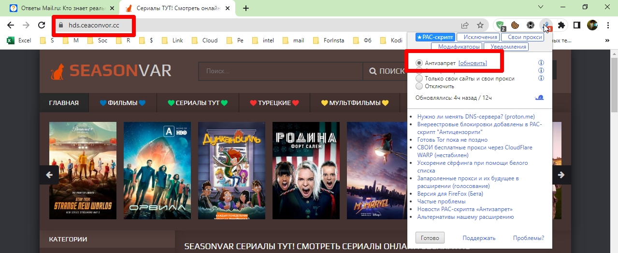Screen dimensions: 618x253
Task: Bookmark this tab with the star icon
Action: pyautogui.click(x=480, y=25)
